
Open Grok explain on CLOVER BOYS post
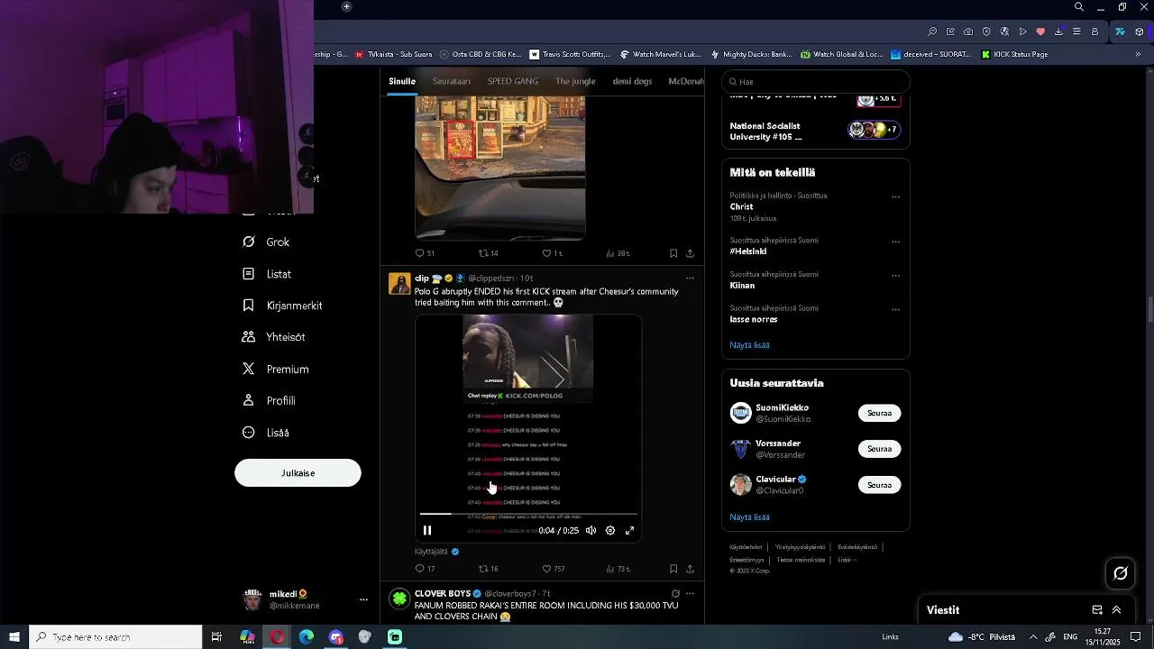[x=675, y=594]
